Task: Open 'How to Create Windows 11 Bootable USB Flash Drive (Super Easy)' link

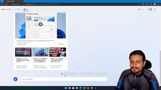Action: (57, 60)
